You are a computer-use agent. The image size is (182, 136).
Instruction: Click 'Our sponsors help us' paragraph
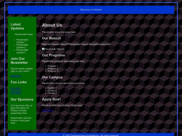pyautogui.click(x=22, y=109)
